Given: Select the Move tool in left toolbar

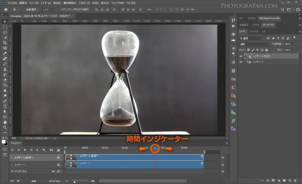Looking at the screenshot, I should click(x=5, y=22).
